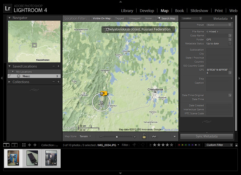Viewport: 241px width, 175px height.
Task: Open the Map Style Terrain dropdown
Action: [85, 136]
